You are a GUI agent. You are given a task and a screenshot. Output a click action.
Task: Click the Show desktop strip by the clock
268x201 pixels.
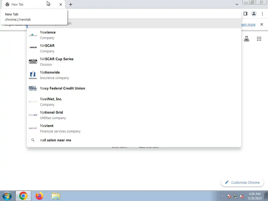(x=266, y=196)
